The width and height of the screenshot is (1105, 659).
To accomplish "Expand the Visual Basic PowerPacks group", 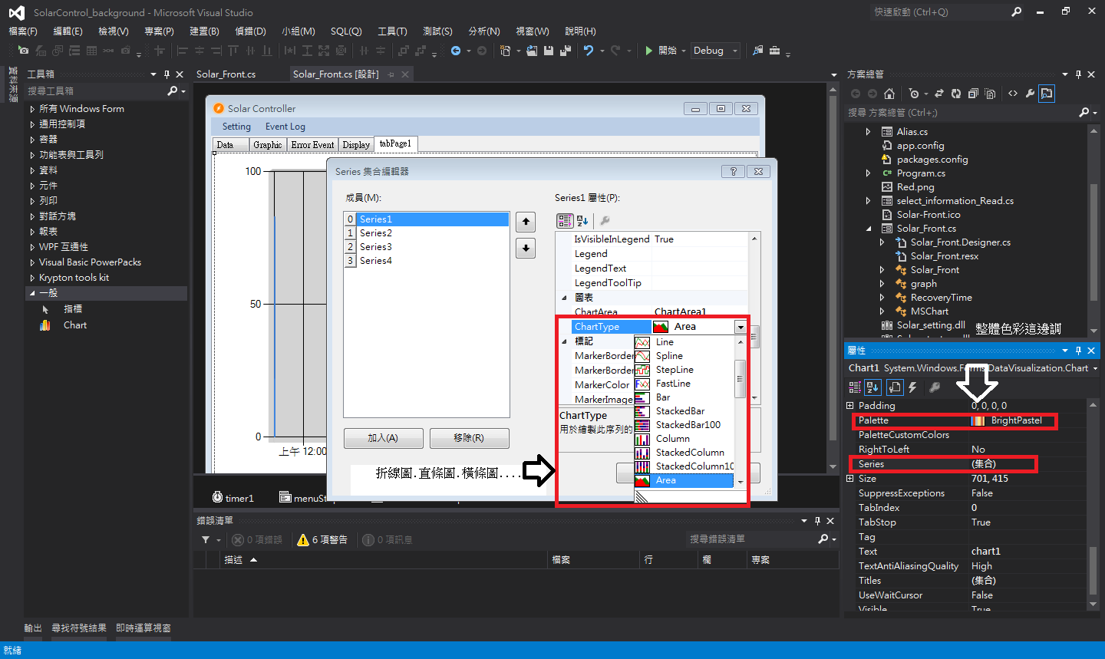I will tap(32, 262).
